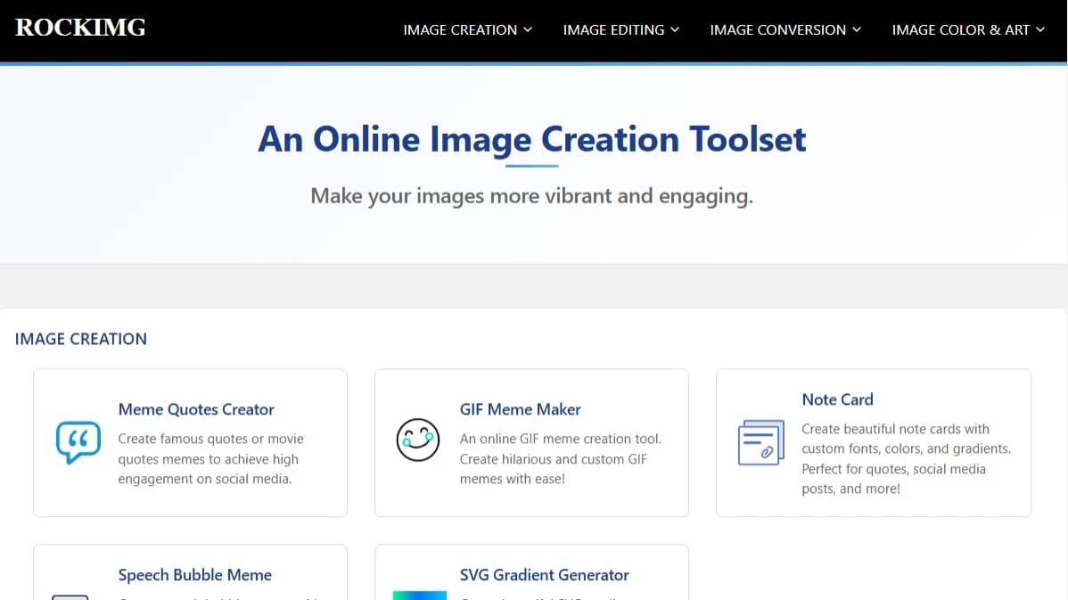Expand the IMAGE COLOR & ART dropdown chevron
The width and height of the screenshot is (1068, 600).
pos(1041,29)
